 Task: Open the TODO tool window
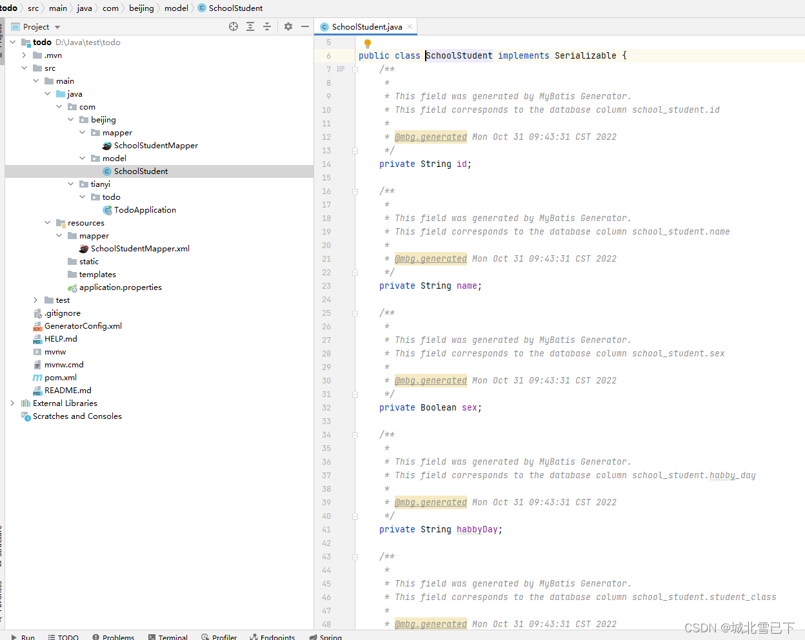point(63,637)
